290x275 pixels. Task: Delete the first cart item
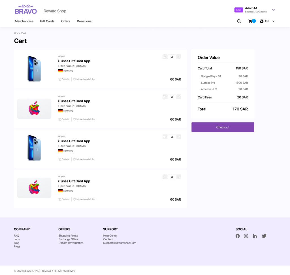coord(64,79)
